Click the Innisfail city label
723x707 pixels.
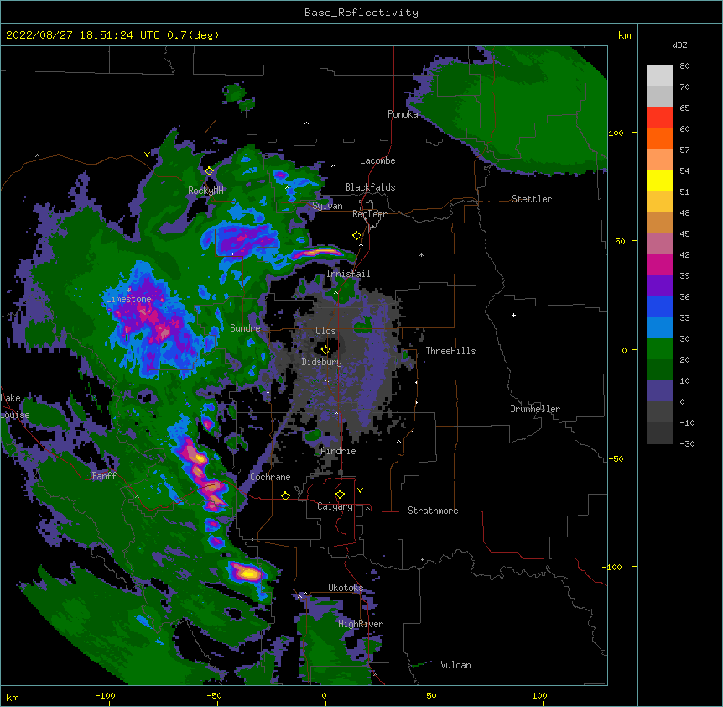click(348, 274)
